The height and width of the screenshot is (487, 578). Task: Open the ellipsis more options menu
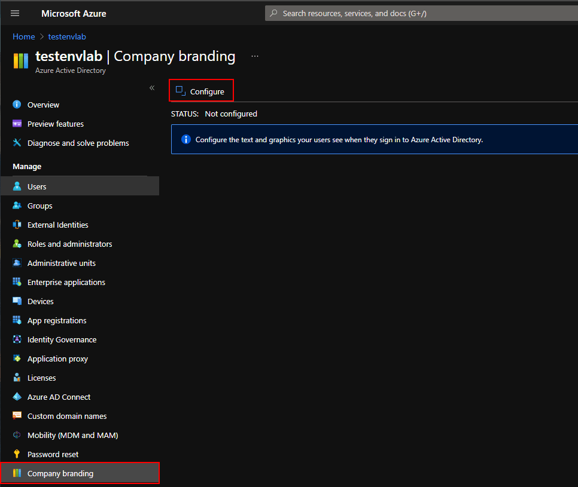(x=255, y=56)
